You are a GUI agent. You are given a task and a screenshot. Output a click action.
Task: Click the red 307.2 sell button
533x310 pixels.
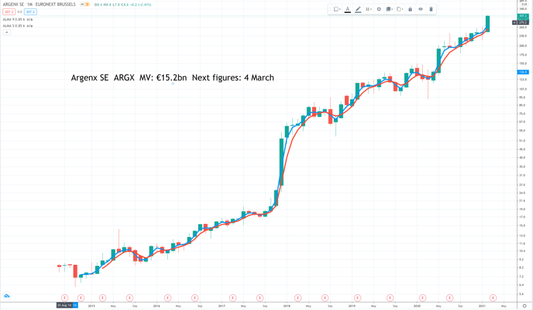(9, 12)
